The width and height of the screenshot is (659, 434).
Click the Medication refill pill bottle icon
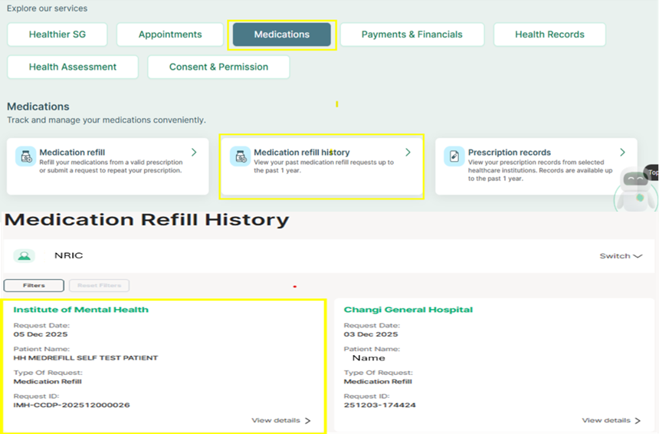(27, 156)
